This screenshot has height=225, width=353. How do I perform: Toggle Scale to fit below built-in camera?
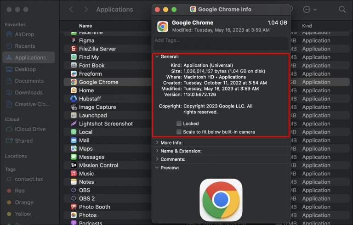tap(179, 132)
